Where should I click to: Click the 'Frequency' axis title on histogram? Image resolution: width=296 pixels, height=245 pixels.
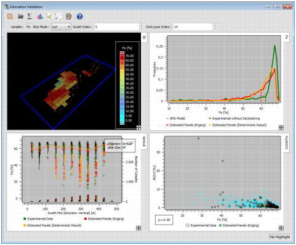pos(154,69)
